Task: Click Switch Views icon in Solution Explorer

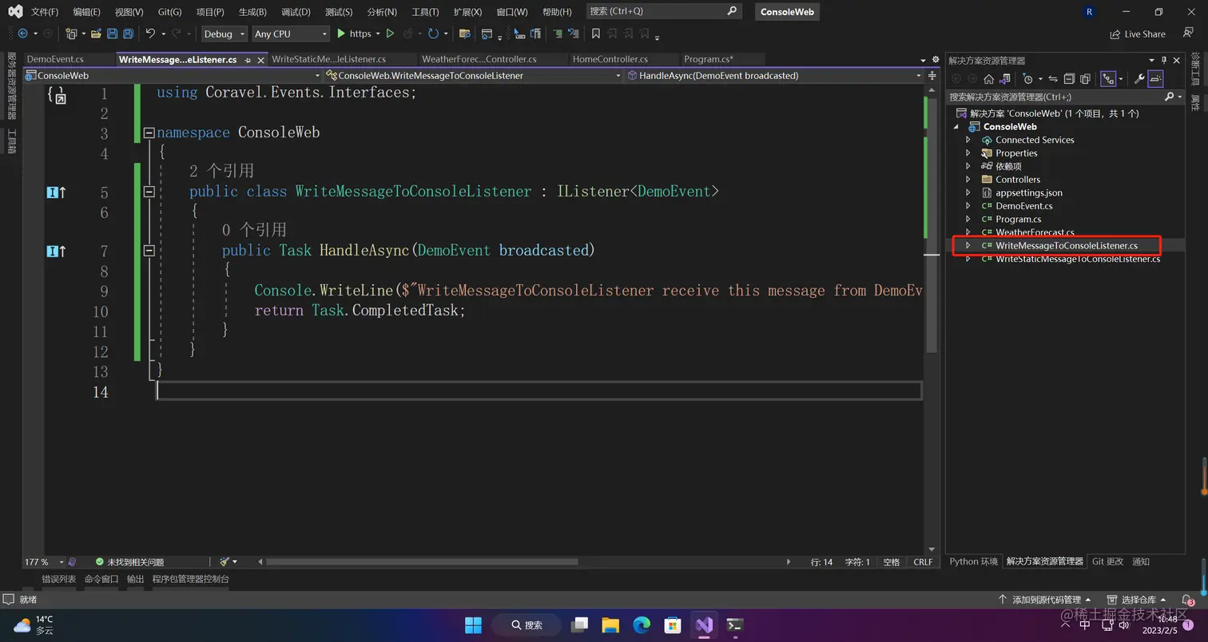Action: pyautogui.click(x=1004, y=78)
